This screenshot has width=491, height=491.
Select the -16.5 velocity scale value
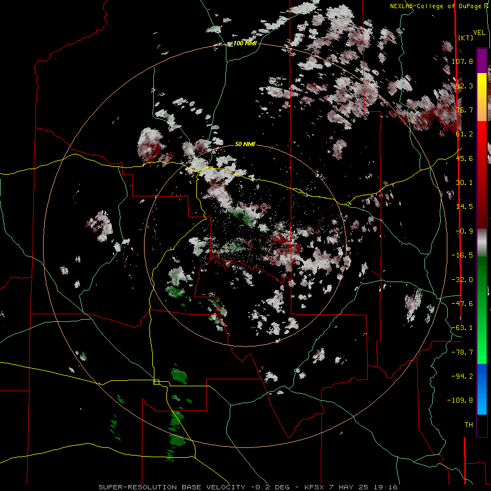tap(462, 255)
